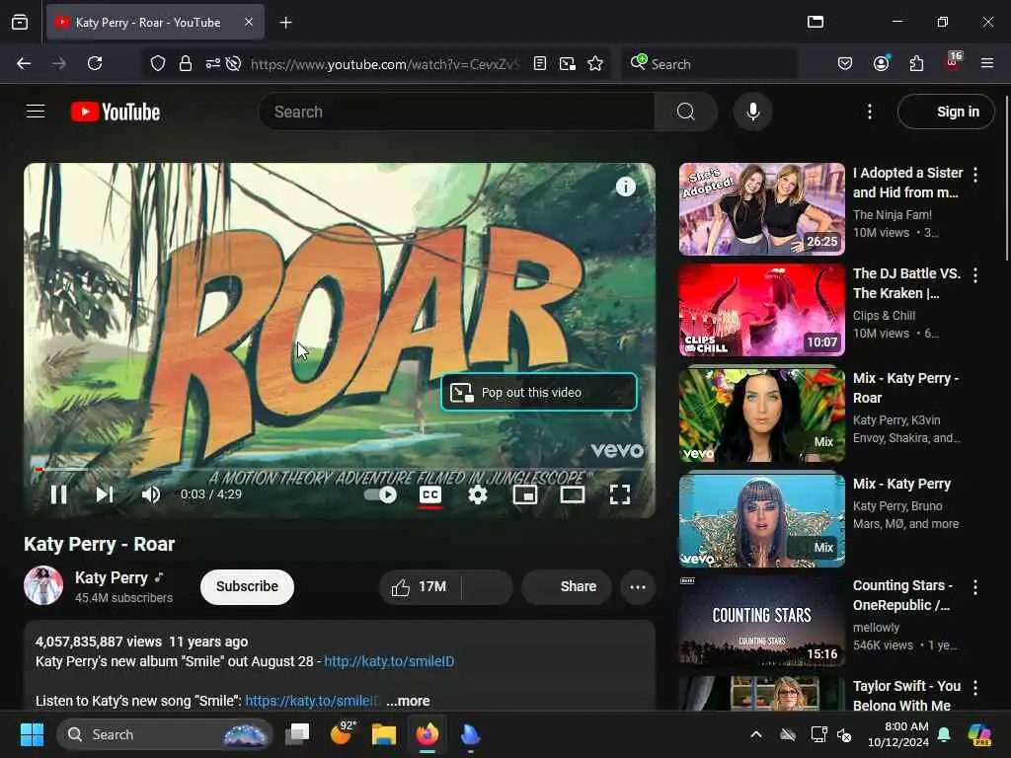Image resolution: width=1011 pixels, height=758 pixels.
Task: Open YouTube settings three-dot menu
Action: (870, 112)
